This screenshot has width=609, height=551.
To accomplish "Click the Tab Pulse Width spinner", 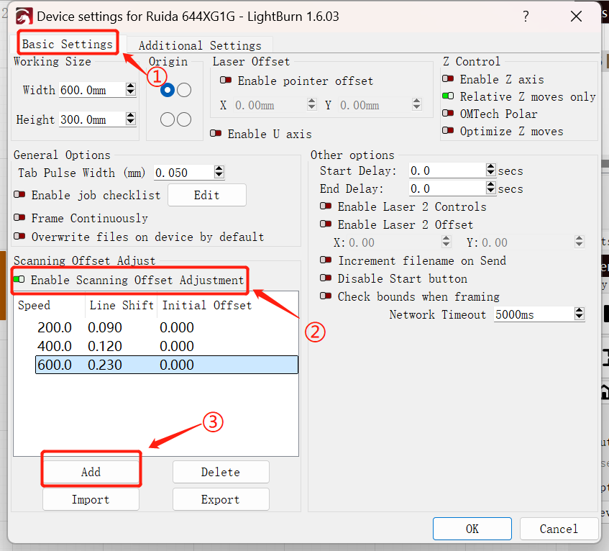I will pyautogui.click(x=219, y=173).
